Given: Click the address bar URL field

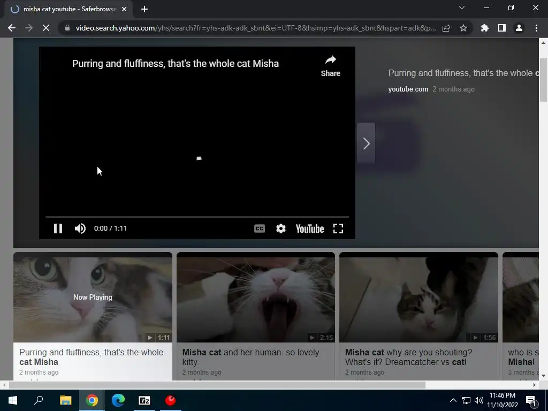Looking at the screenshot, I should point(255,28).
